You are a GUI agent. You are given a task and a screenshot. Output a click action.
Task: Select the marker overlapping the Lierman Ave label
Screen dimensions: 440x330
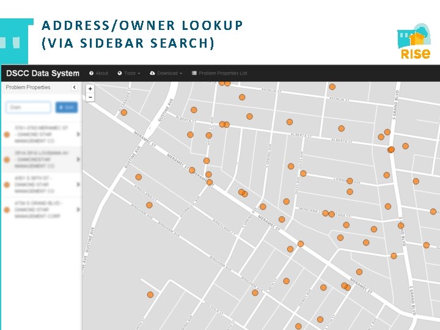[x=350, y=181]
